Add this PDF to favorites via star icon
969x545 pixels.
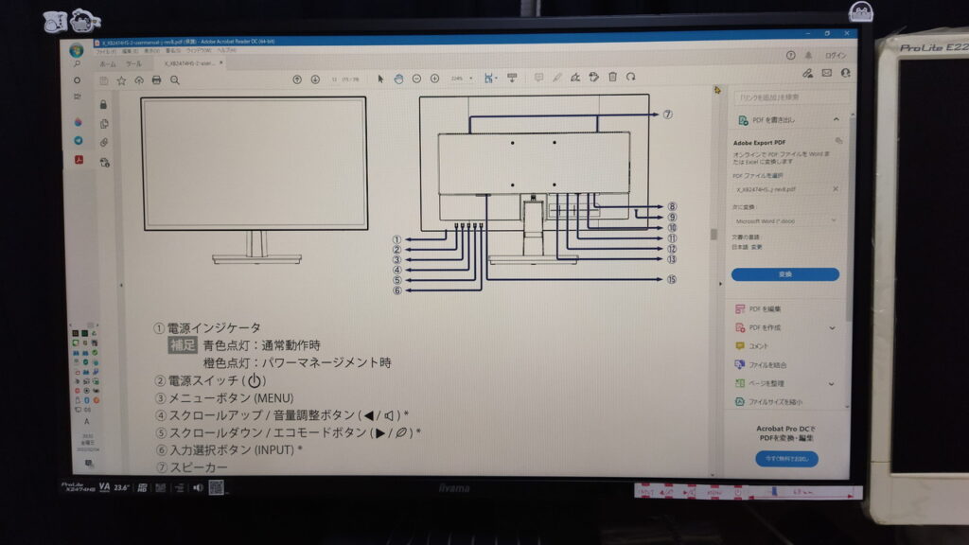click(x=121, y=79)
